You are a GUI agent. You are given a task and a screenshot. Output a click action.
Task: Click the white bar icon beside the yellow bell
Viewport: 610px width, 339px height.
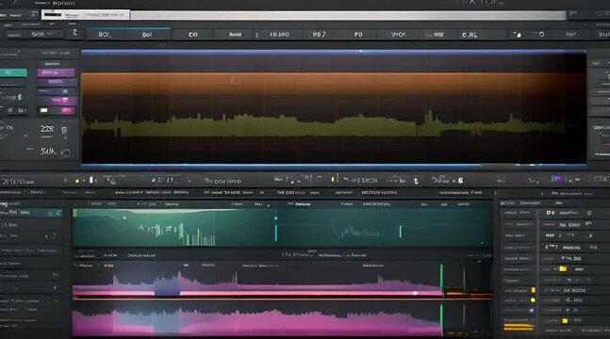tap(91, 180)
